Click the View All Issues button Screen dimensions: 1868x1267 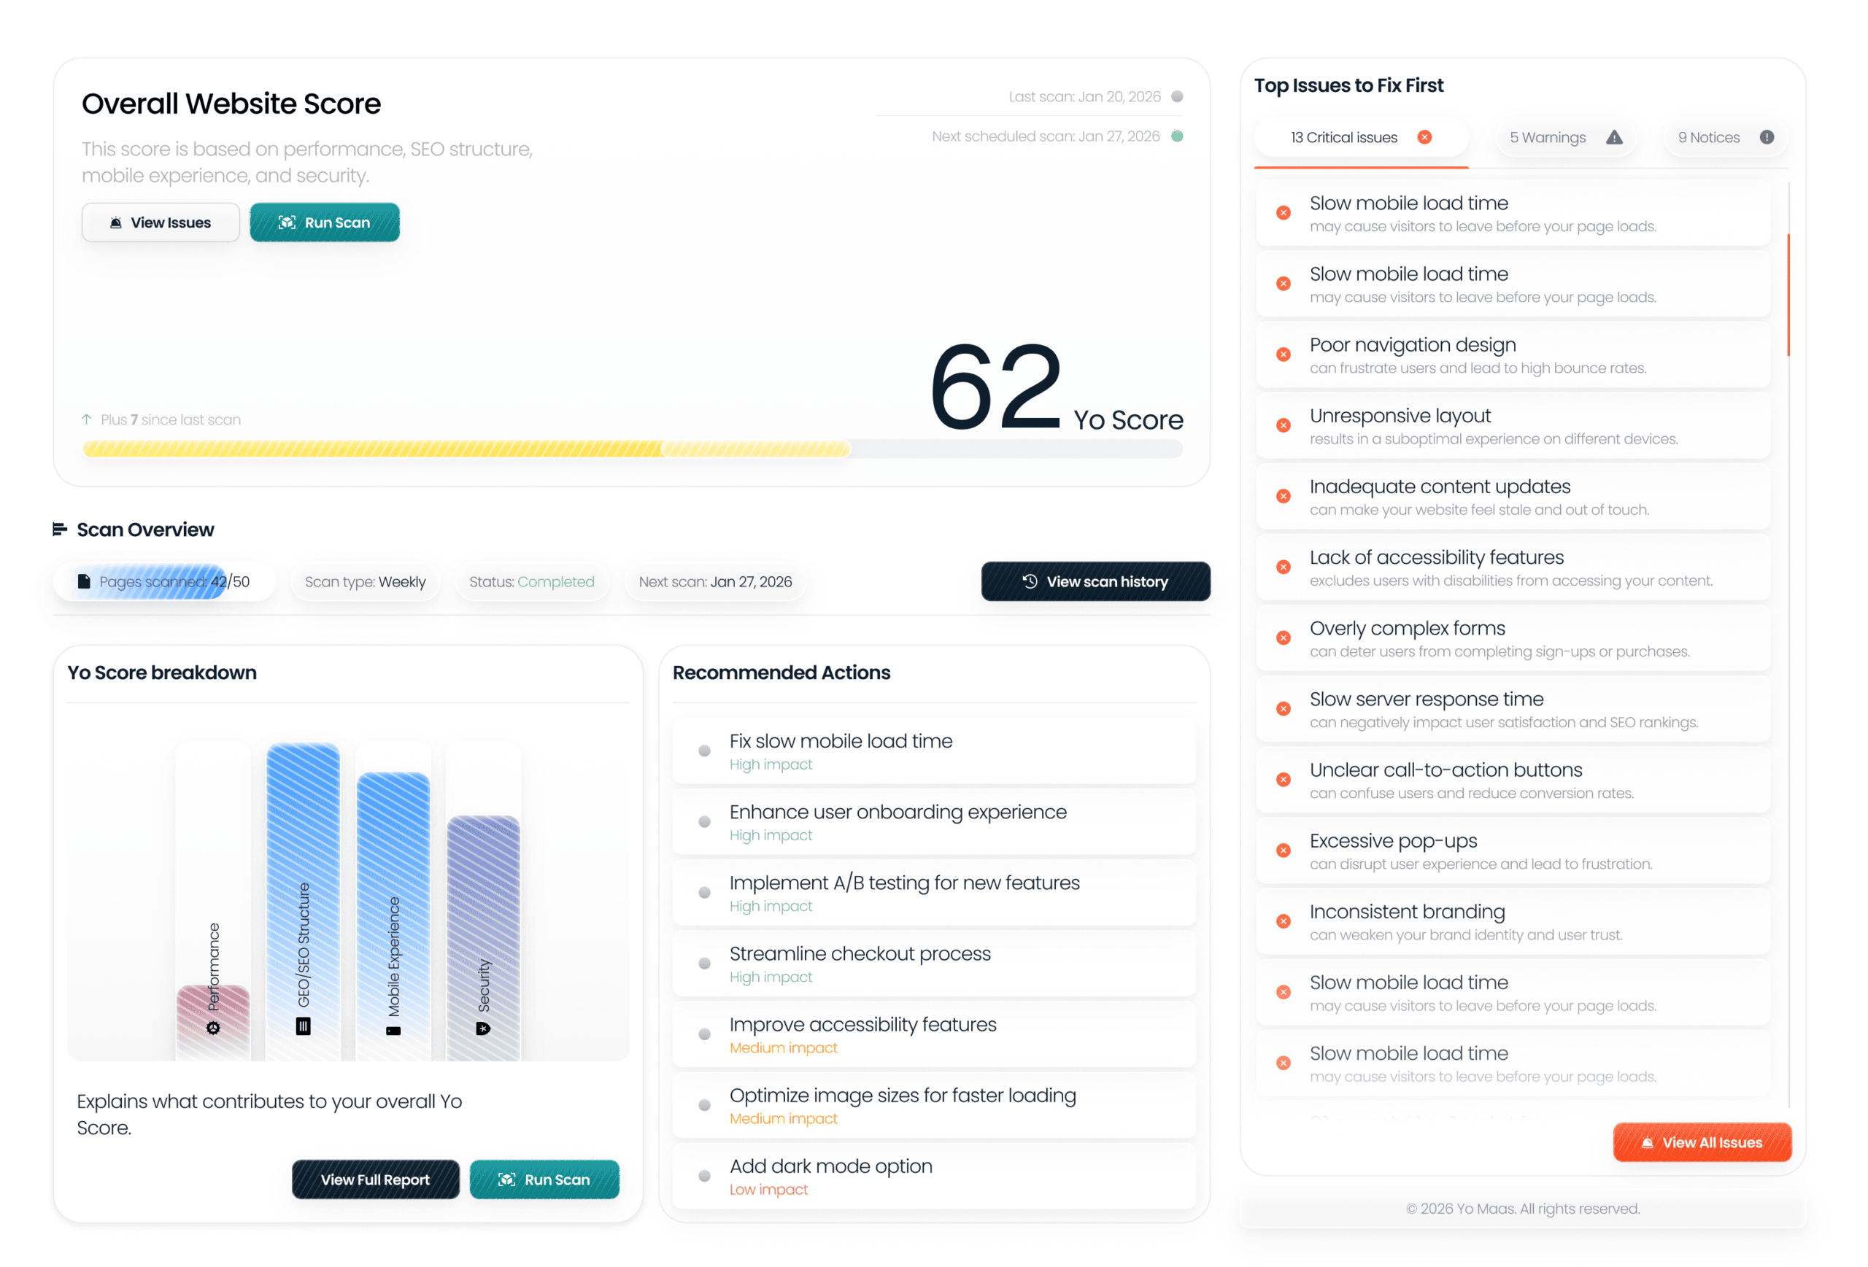point(1702,1142)
